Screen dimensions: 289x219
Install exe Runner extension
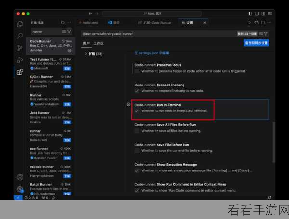point(67,158)
